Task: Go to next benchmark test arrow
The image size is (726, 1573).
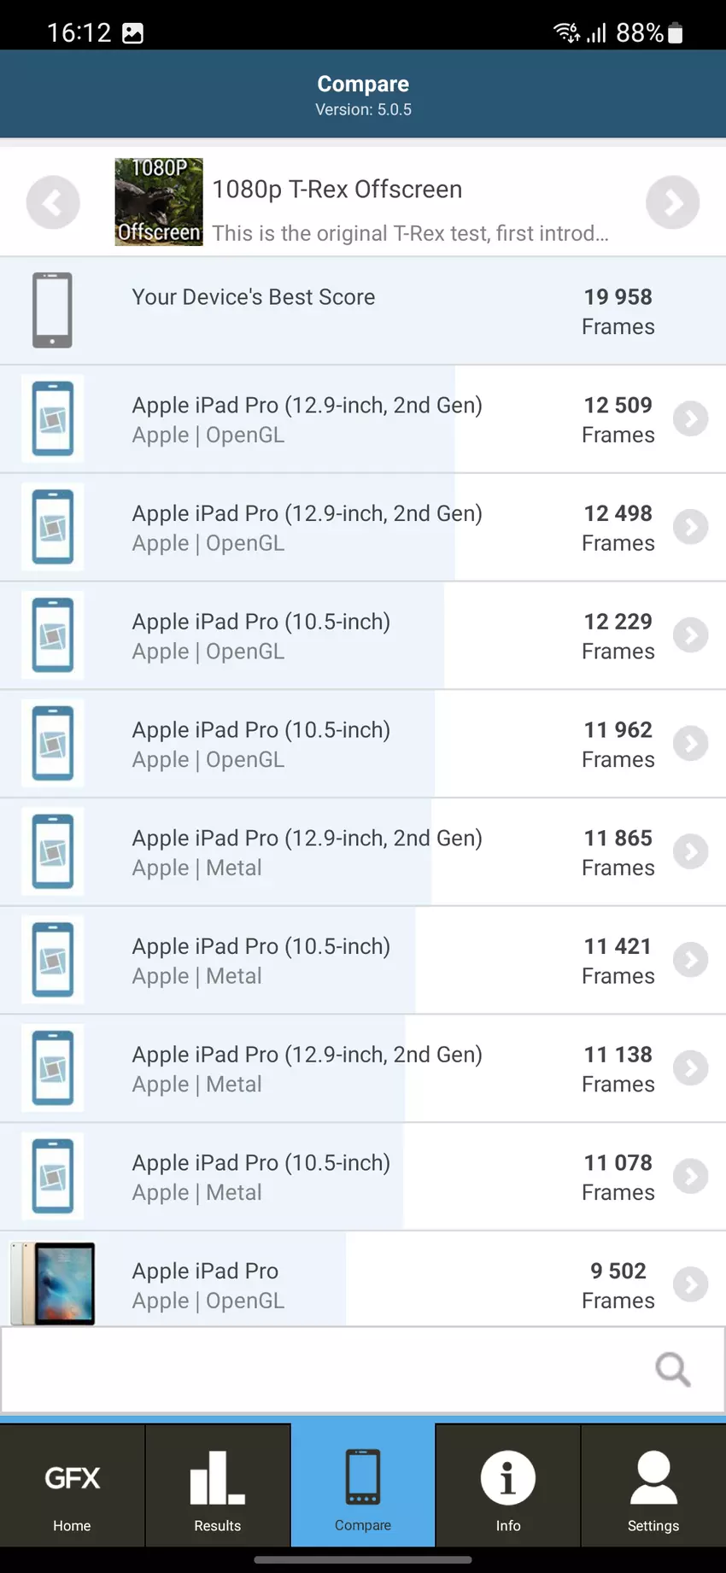Action: click(x=672, y=202)
